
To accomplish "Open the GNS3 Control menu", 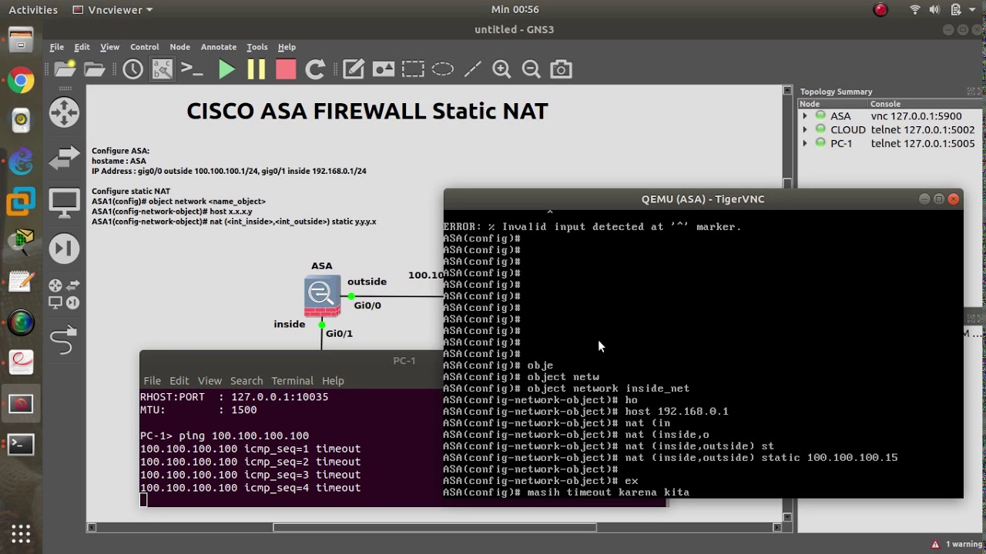I will point(145,47).
